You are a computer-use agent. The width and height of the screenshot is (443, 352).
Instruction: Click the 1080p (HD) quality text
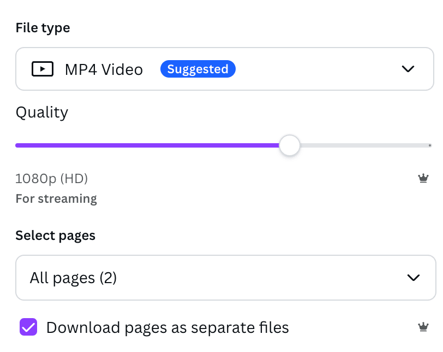pyautogui.click(x=51, y=179)
